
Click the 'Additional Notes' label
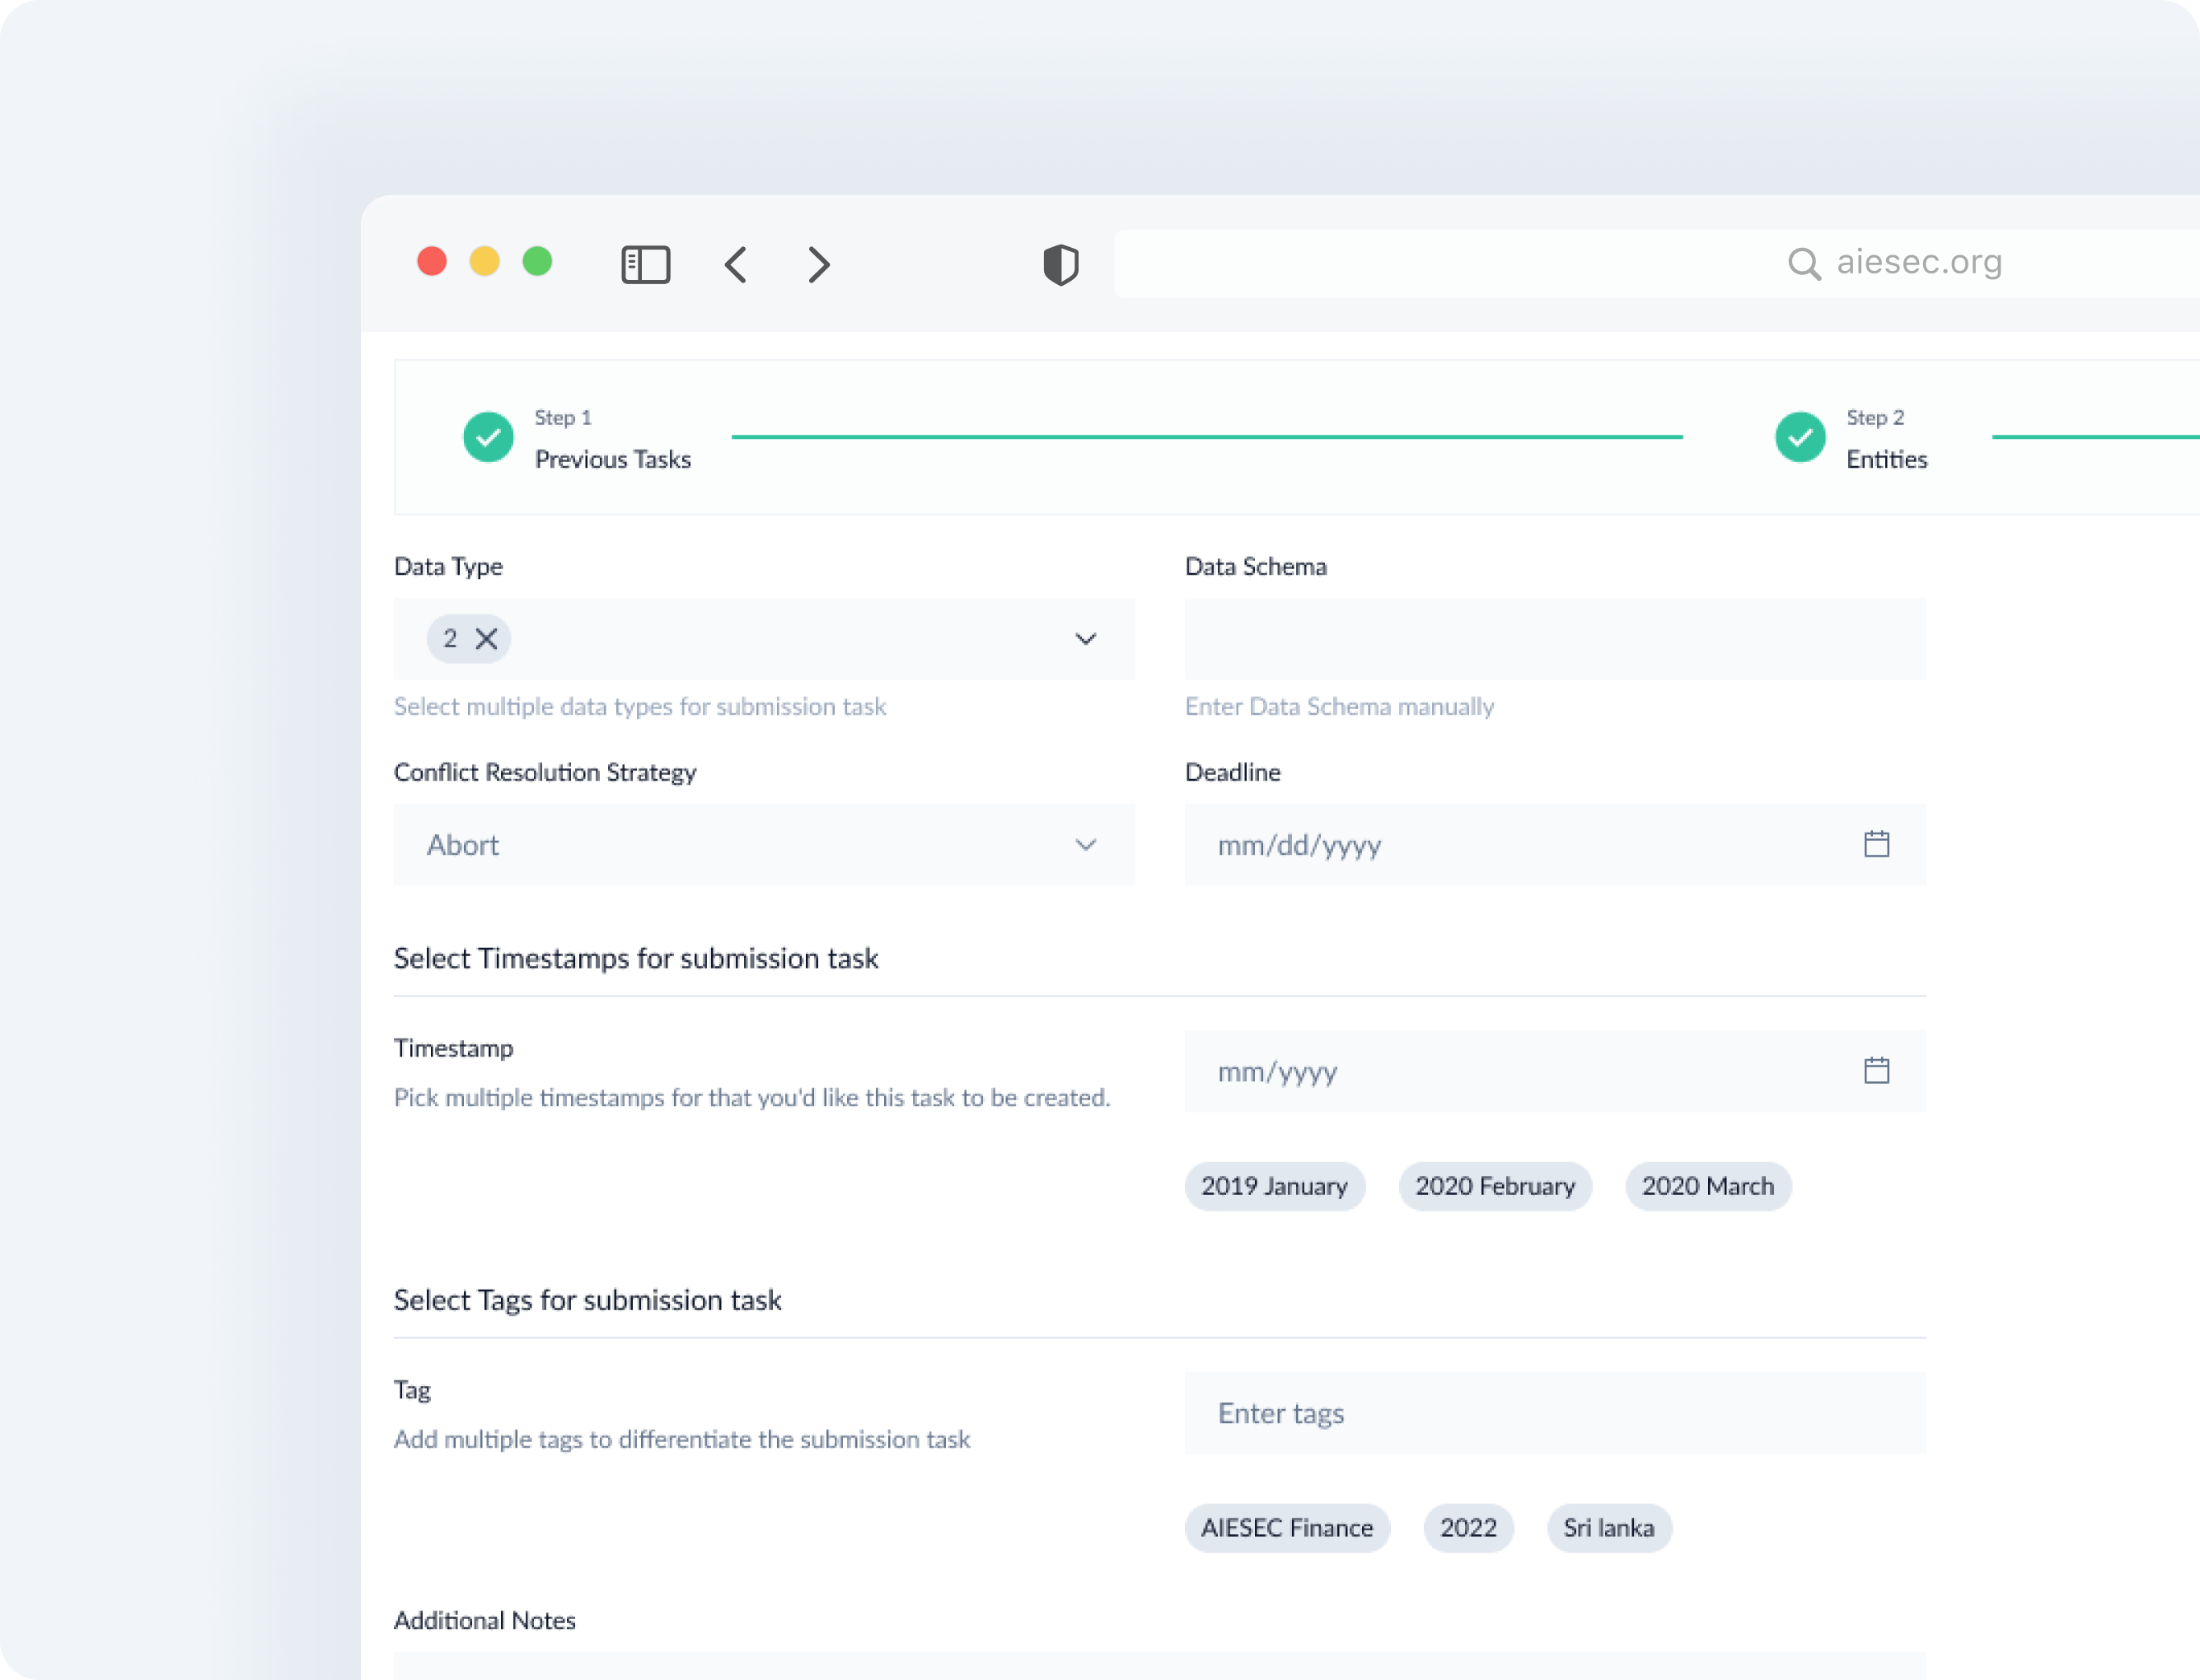point(484,1621)
